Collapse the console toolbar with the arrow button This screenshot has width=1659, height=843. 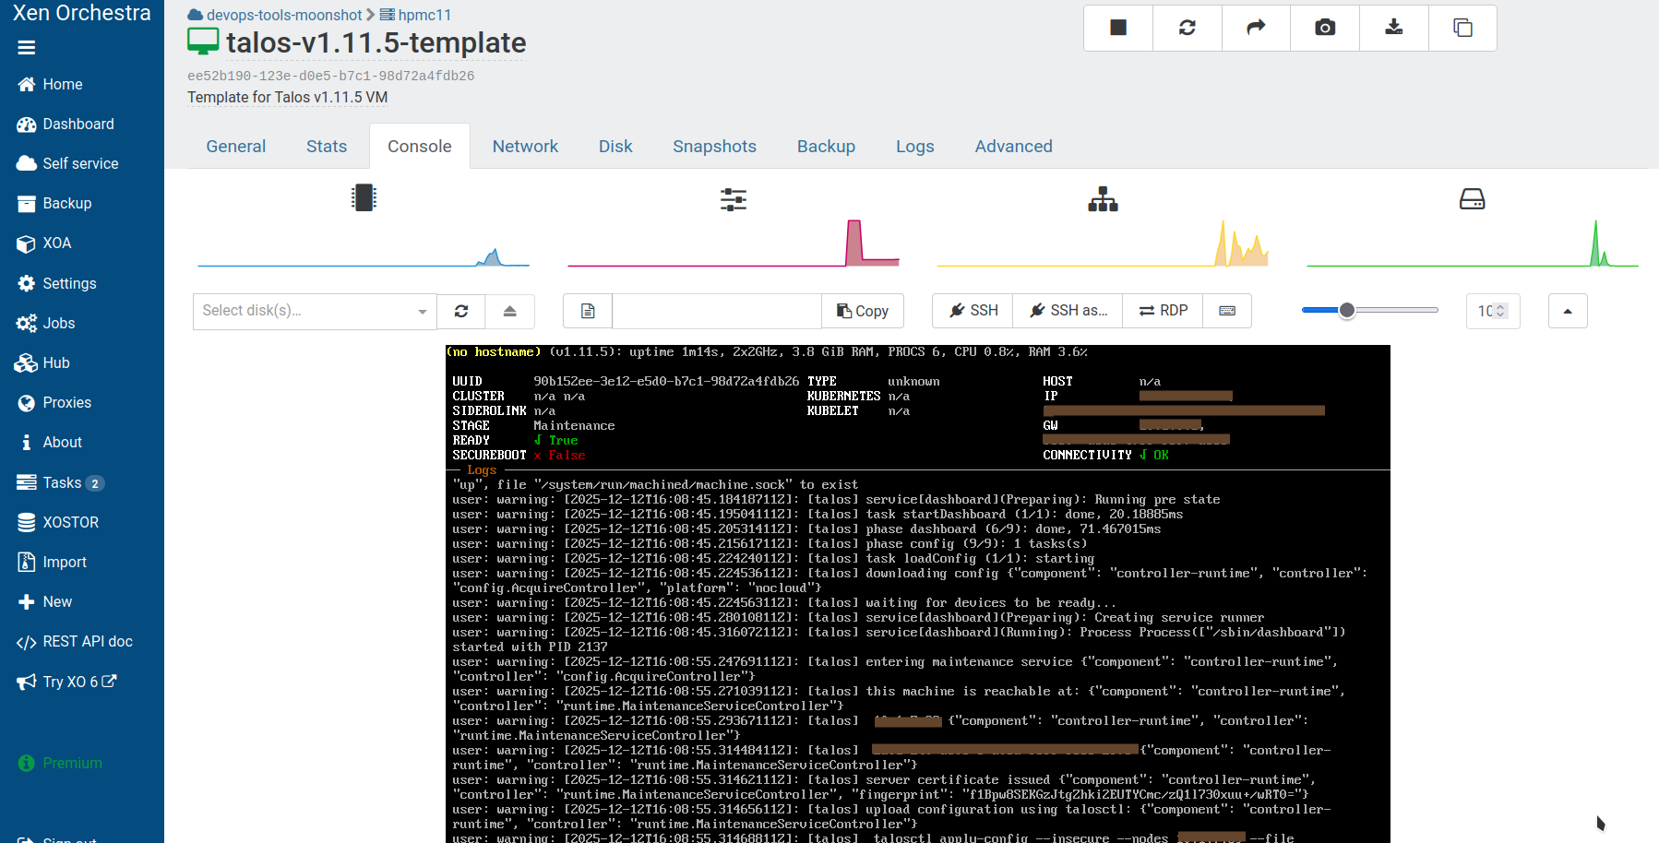1568,311
